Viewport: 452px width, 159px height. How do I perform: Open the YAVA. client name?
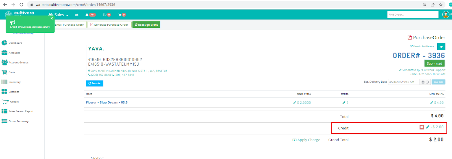coord(96,49)
